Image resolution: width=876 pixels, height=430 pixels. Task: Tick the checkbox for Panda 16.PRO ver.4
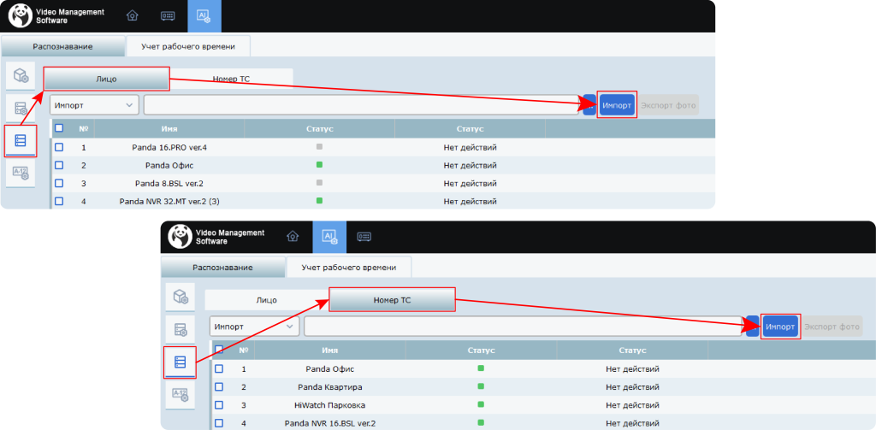point(59,147)
